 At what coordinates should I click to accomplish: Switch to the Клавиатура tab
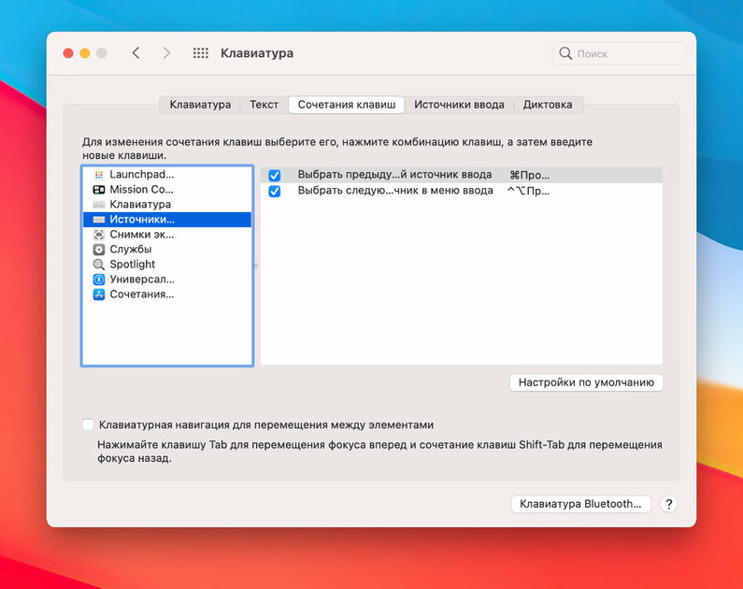[200, 105]
